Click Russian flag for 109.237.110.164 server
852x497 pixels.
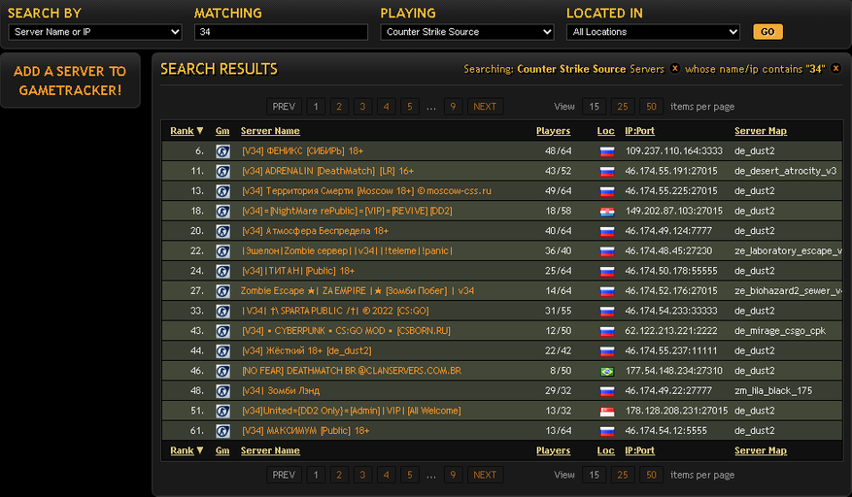click(607, 151)
